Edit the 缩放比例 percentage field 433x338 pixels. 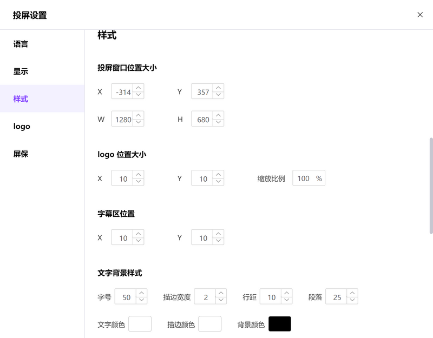pyautogui.click(x=309, y=178)
